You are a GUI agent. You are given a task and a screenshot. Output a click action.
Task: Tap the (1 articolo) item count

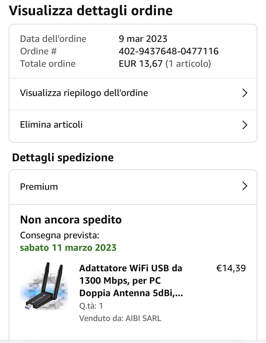188,64
